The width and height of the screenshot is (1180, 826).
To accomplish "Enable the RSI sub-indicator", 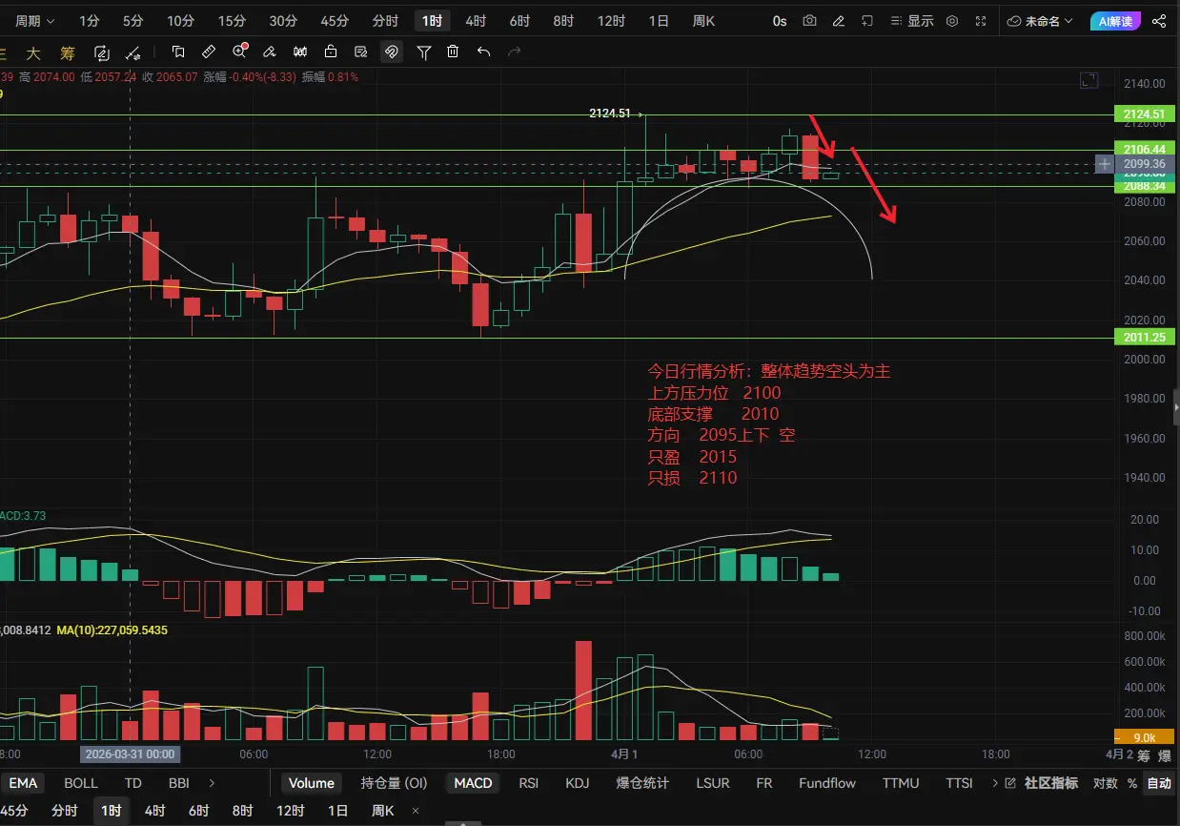I will click(528, 783).
